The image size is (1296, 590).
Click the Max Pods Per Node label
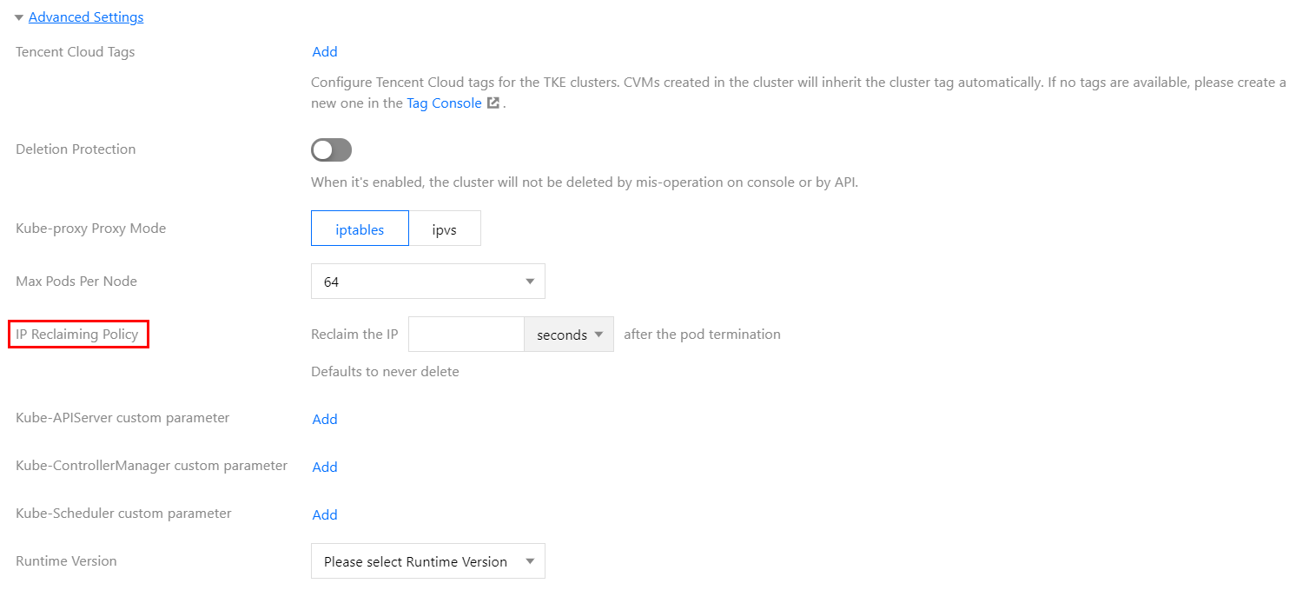click(76, 282)
